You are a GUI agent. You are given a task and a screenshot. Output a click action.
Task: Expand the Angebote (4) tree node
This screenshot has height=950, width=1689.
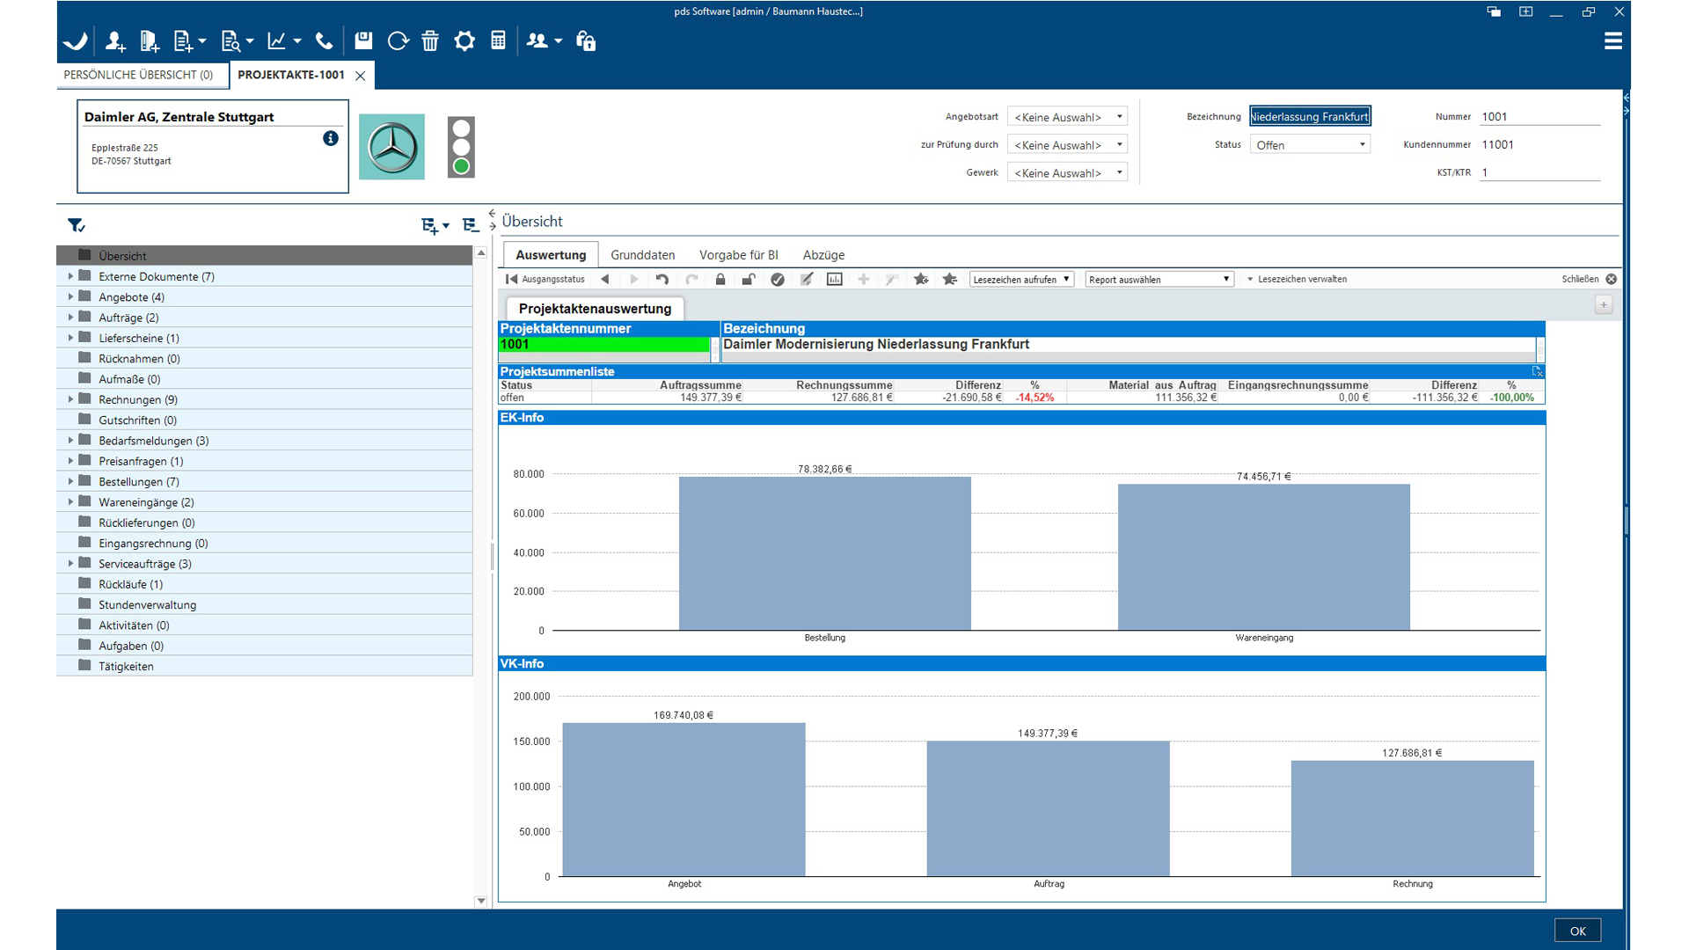coord(70,296)
